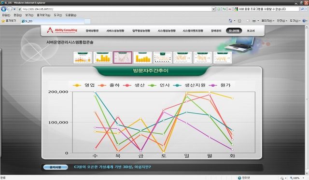Click the URL address bar field
The height and width of the screenshot is (180, 309).
coord(115,9)
